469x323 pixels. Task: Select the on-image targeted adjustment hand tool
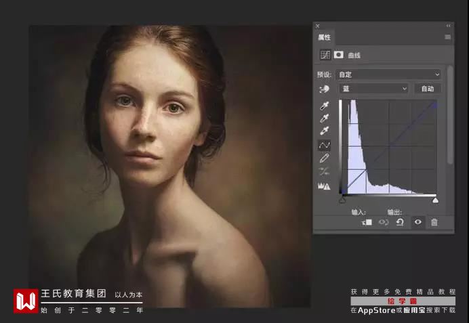tap(324, 89)
